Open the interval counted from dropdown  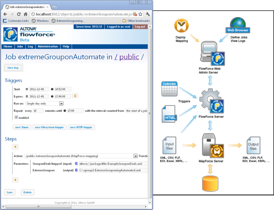[x=137, y=111]
